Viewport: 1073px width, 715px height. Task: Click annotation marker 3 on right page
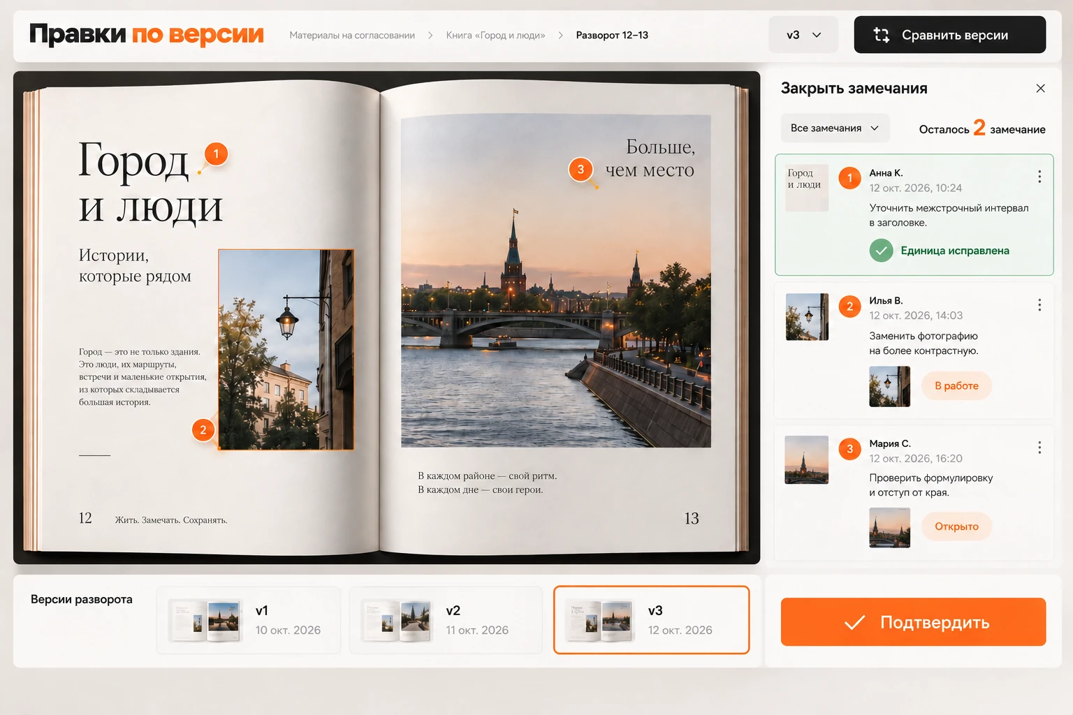581,169
